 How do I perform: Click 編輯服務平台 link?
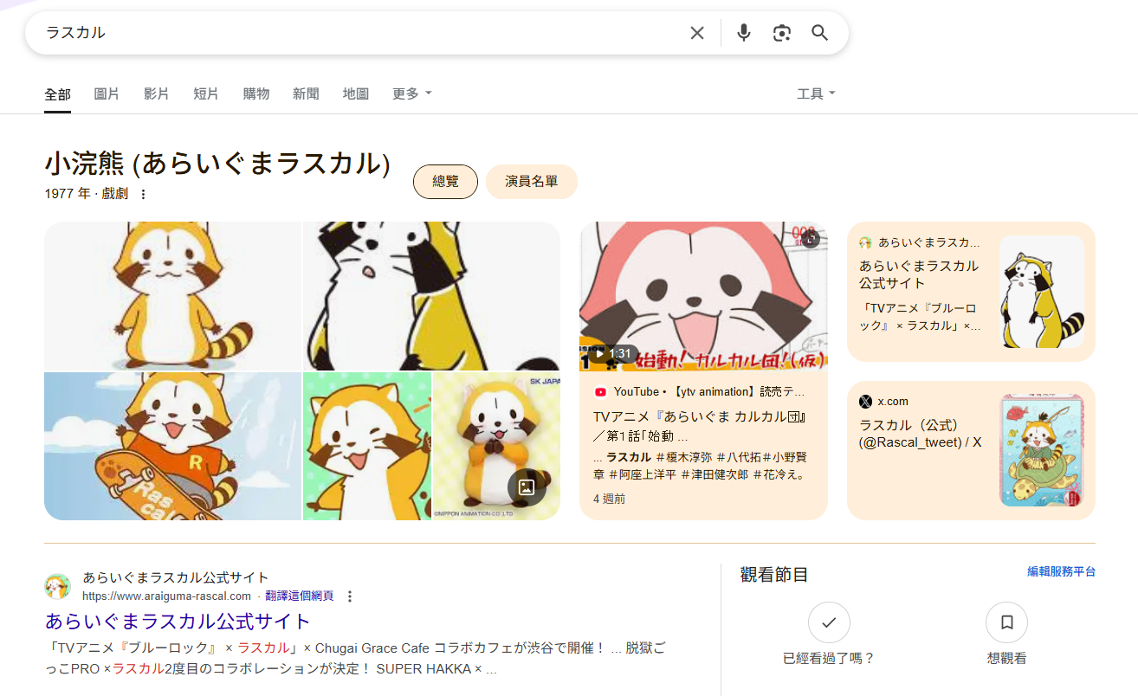click(1062, 572)
